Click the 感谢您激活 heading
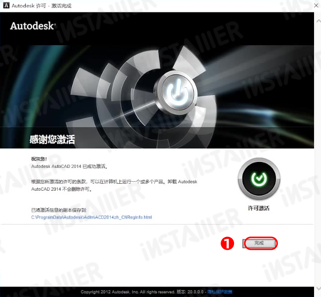The image size is (321, 297). click(x=52, y=140)
